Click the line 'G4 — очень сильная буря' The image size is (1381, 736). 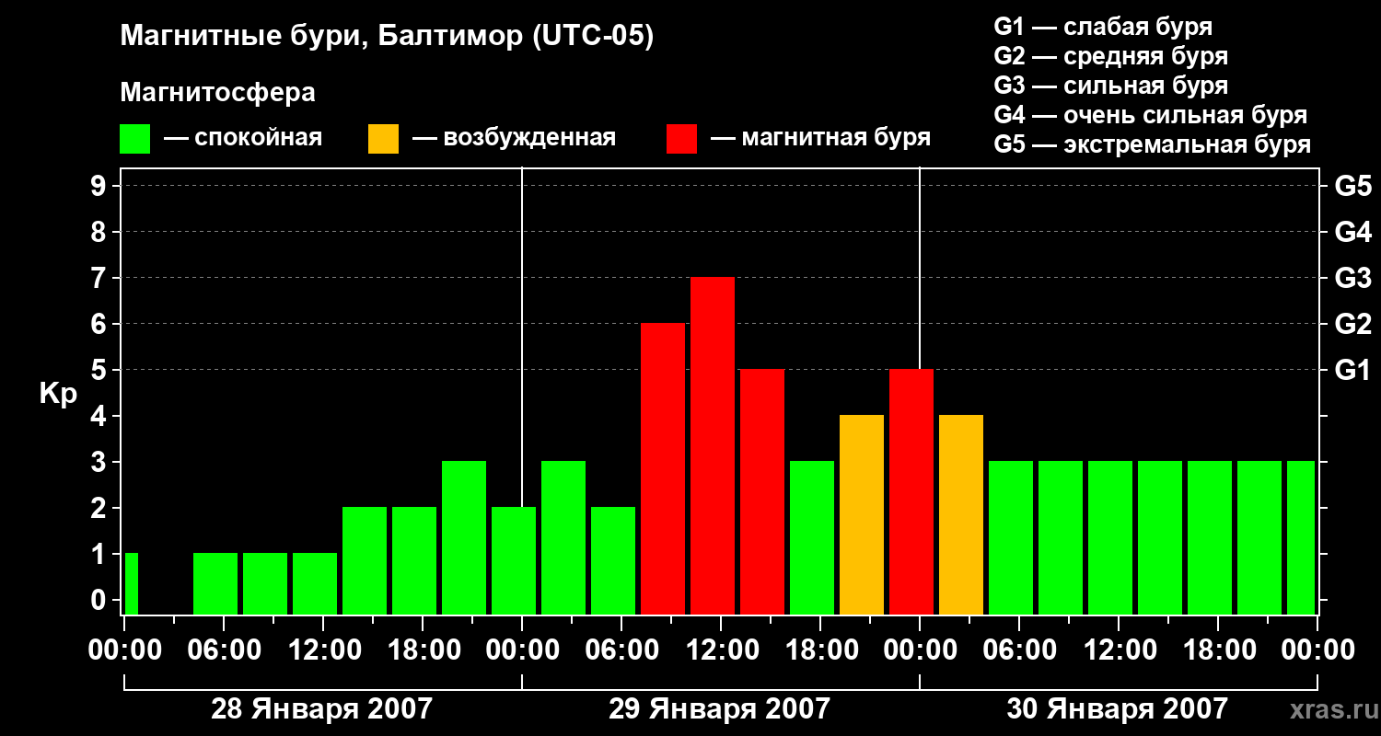coord(1150,115)
